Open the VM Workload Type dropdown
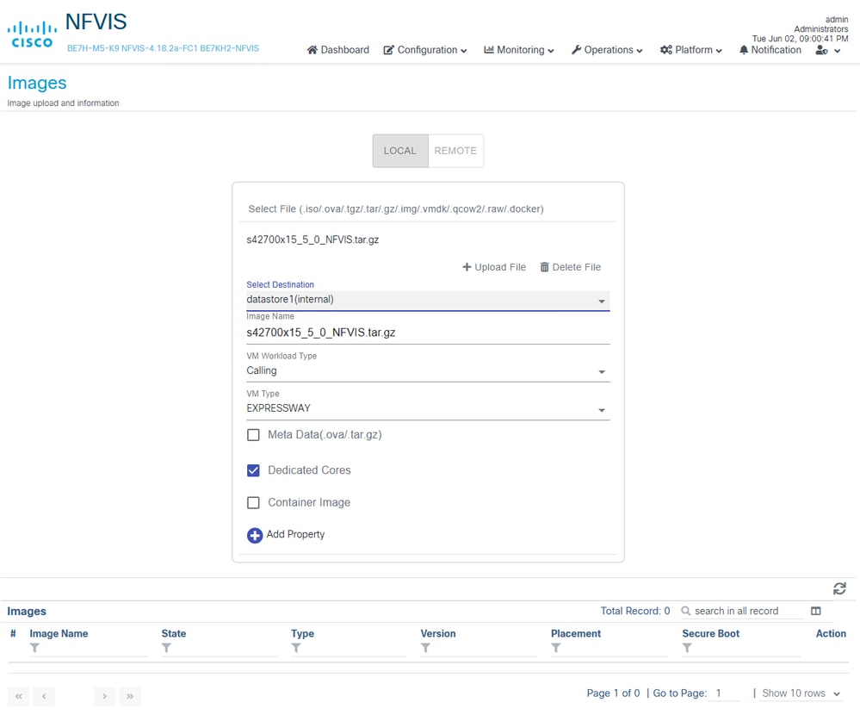The width and height of the screenshot is (860, 715). tap(428, 371)
